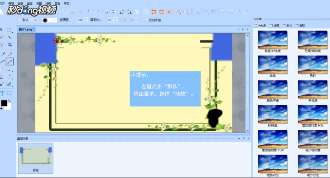This screenshot has width=330, height=178.
Task: Click the foreground black color swatch
Action: (4, 103)
